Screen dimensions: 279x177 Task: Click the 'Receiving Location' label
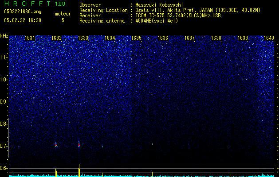click(x=103, y=10)
